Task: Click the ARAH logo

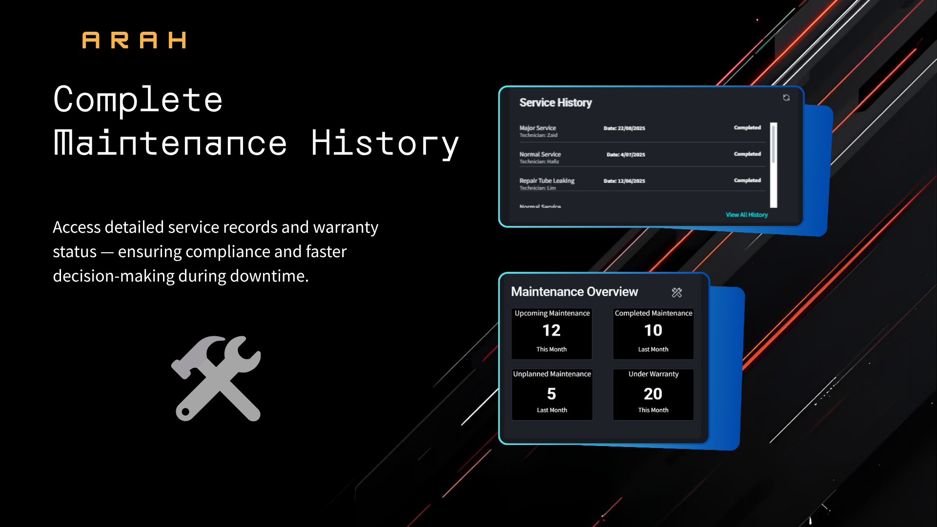Action: click(x=135, y=41)
